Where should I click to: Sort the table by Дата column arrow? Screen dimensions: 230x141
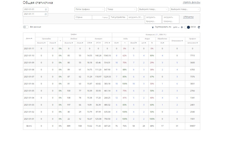pyautogui.click(x=32, y=38)
